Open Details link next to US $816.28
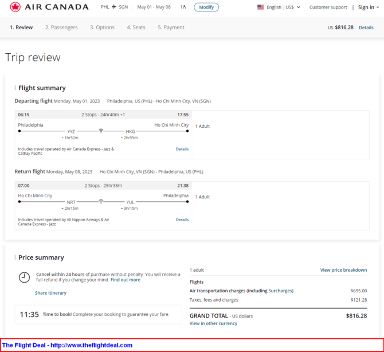384x352 pixels. click(x=366, y=28)
